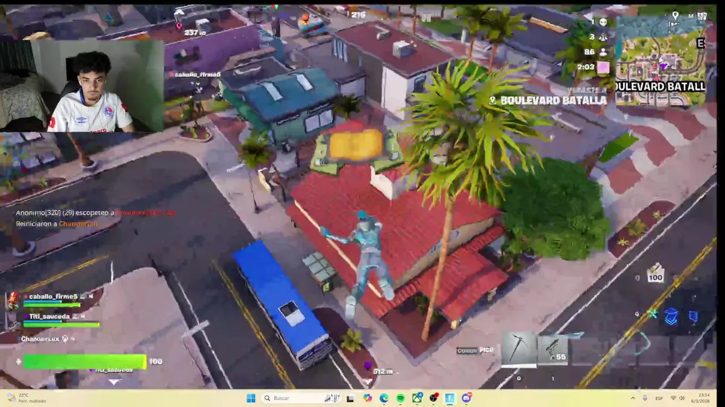725x407 pixels.
Task: Open the volume tray icon
Action: pos(683,398)
